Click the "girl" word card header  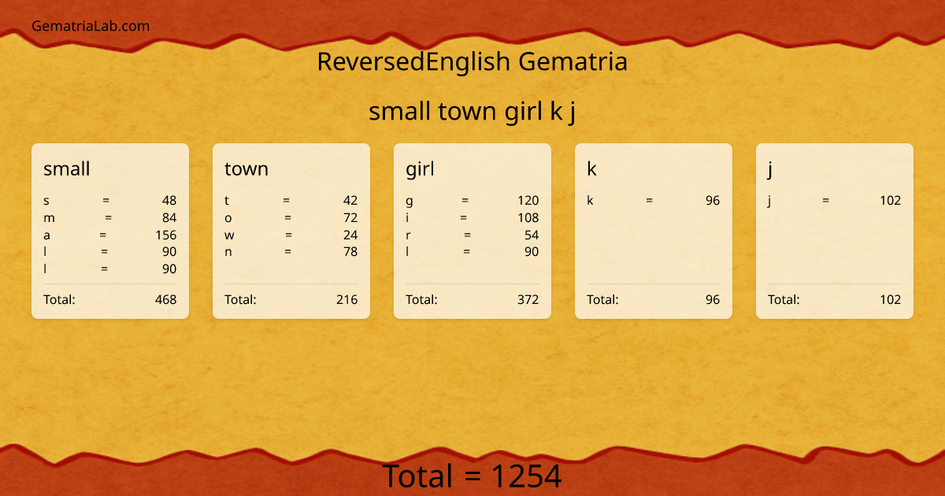(419, 168)
